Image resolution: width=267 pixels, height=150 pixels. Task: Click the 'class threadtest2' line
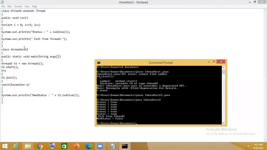(15, 50)
